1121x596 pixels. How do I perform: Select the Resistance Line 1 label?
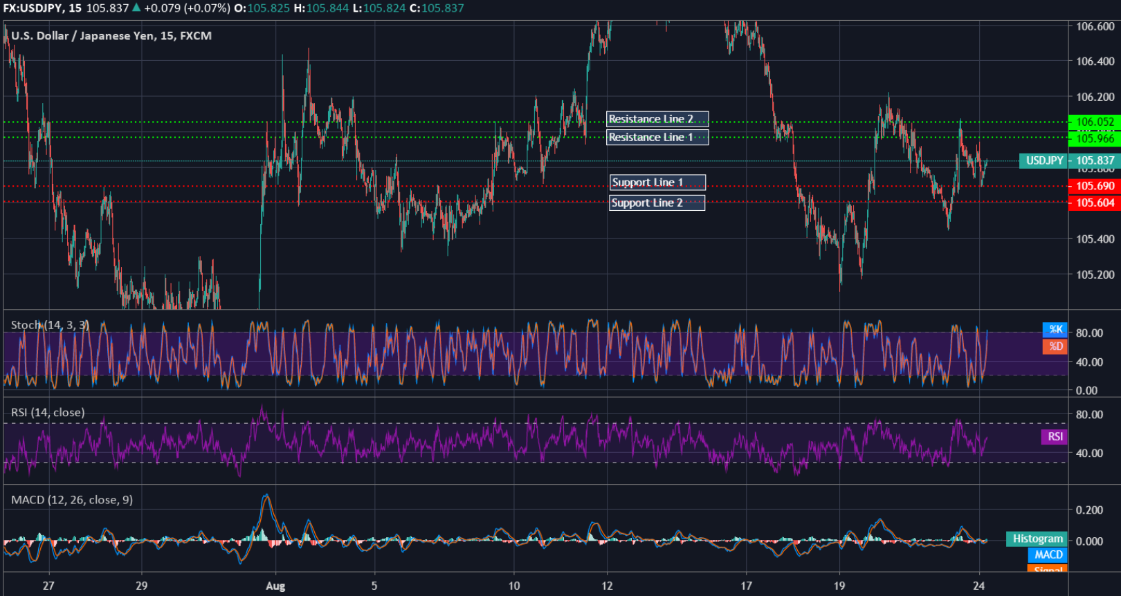pyautogui.click(x=657, y=137)
